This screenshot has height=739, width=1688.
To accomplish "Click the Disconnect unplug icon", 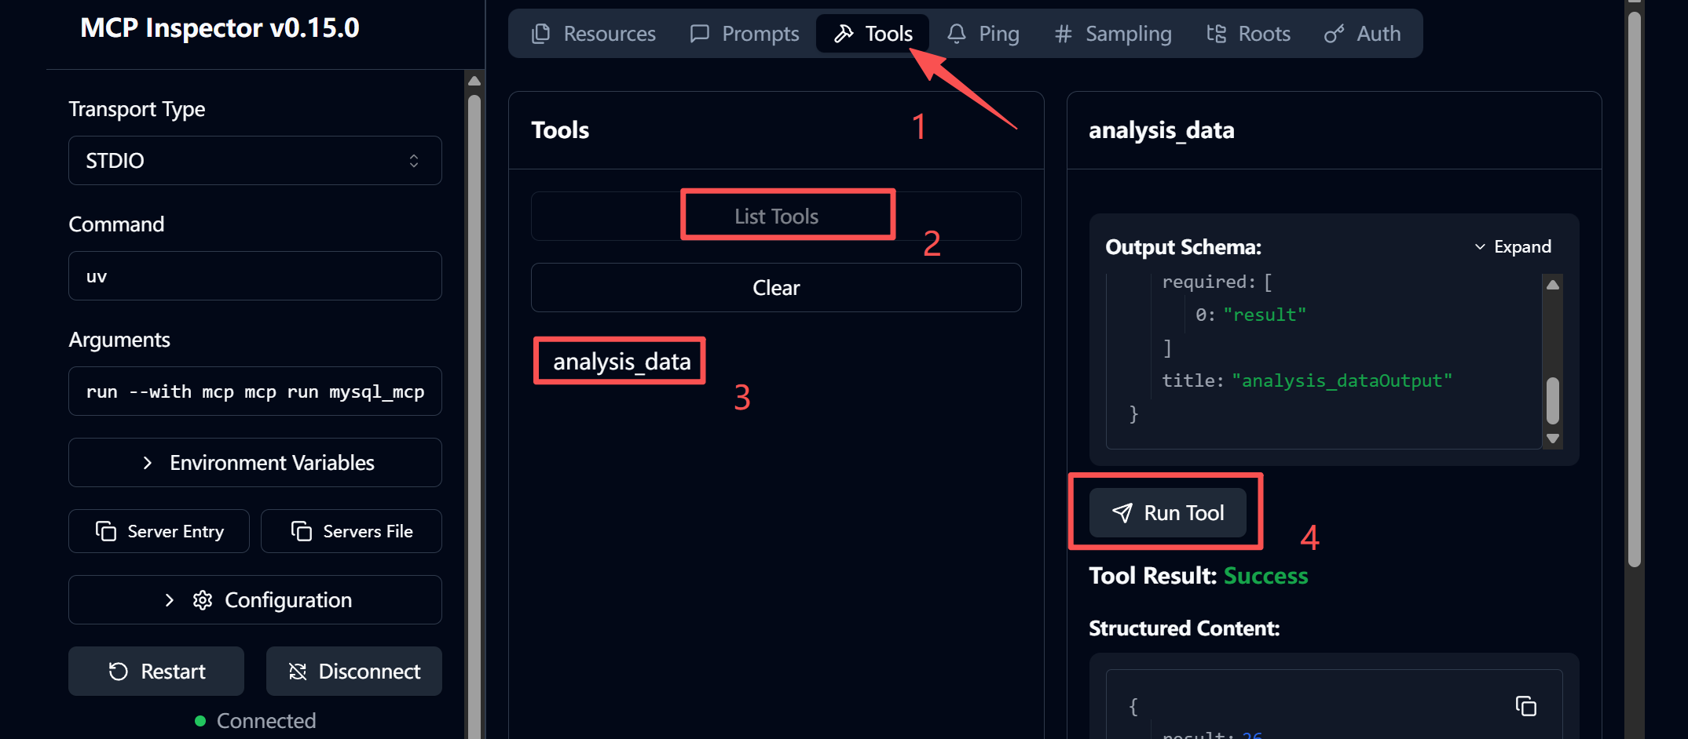I will click(298, 672).
